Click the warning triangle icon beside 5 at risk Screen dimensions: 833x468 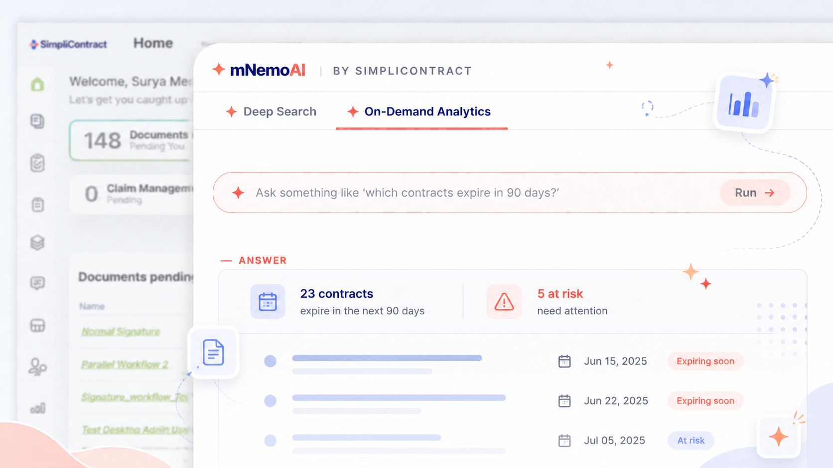(504, 301)
